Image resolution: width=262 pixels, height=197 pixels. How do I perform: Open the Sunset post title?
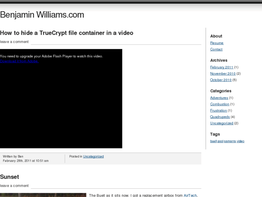9,177
